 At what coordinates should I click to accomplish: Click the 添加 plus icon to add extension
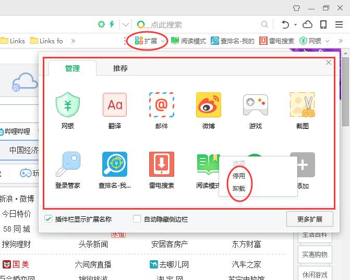[x=306, y=165]
